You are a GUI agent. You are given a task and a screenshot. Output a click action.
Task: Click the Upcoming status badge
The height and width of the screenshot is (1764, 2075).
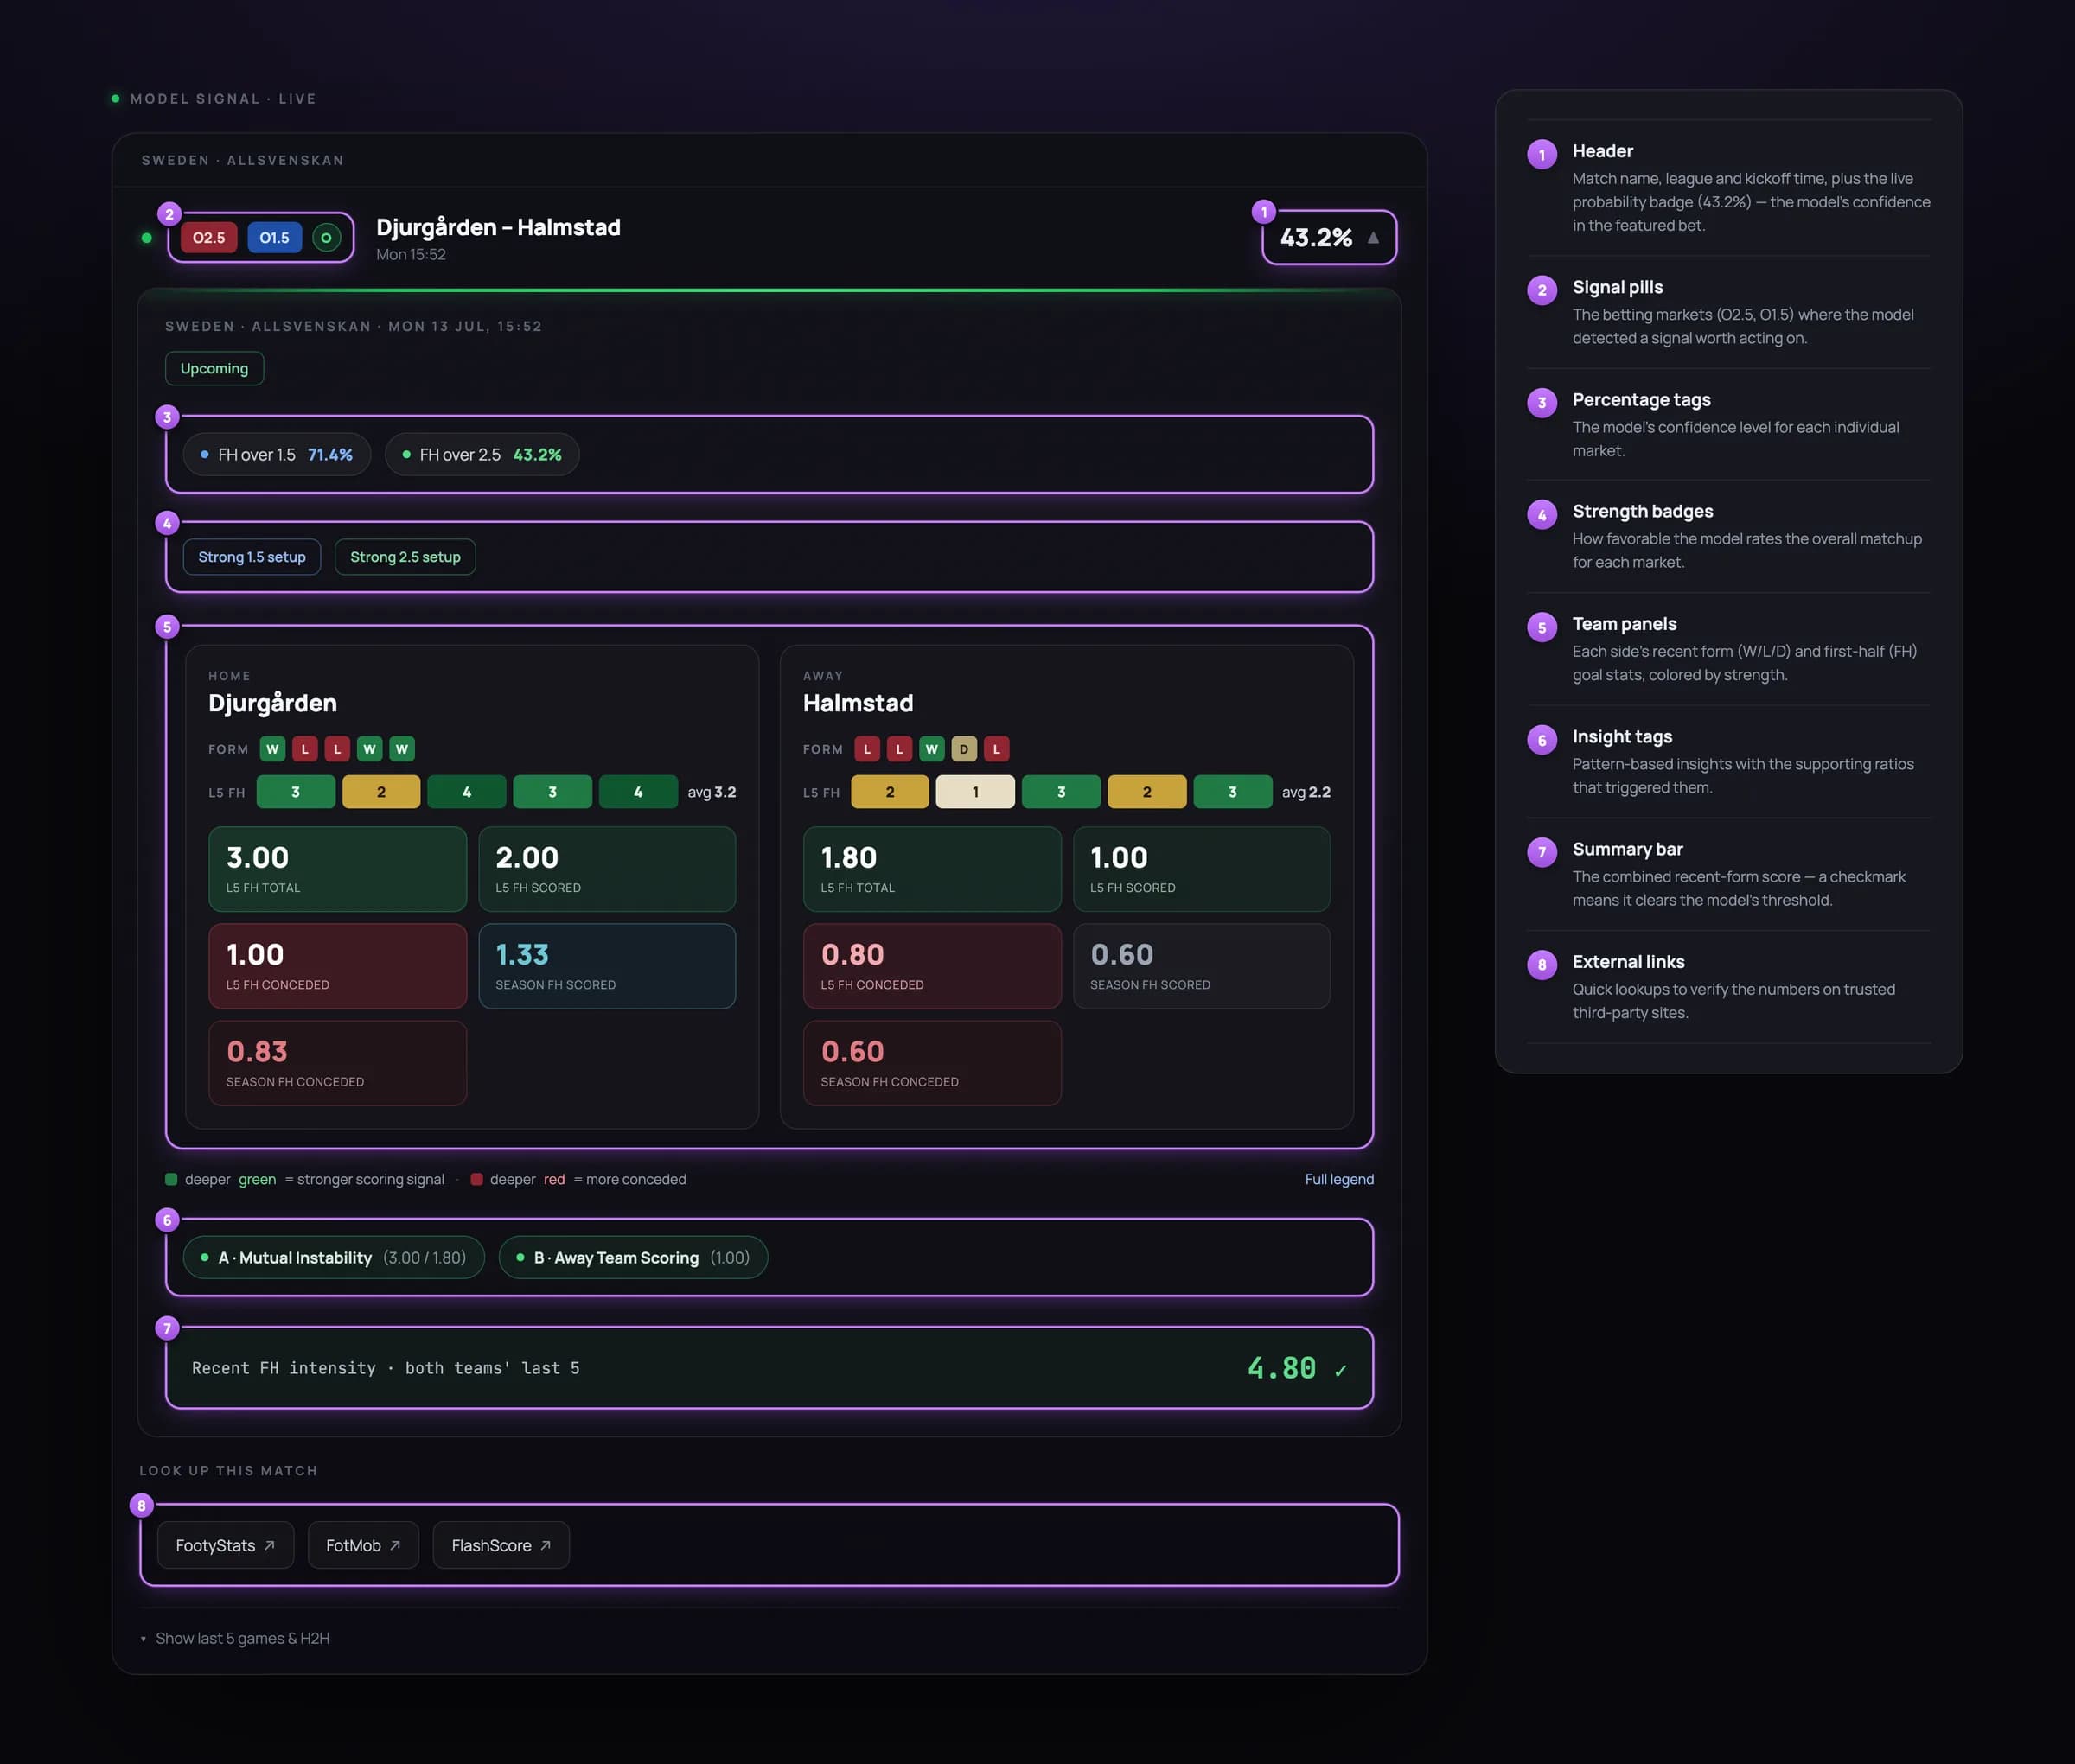(x=214, y=368)
